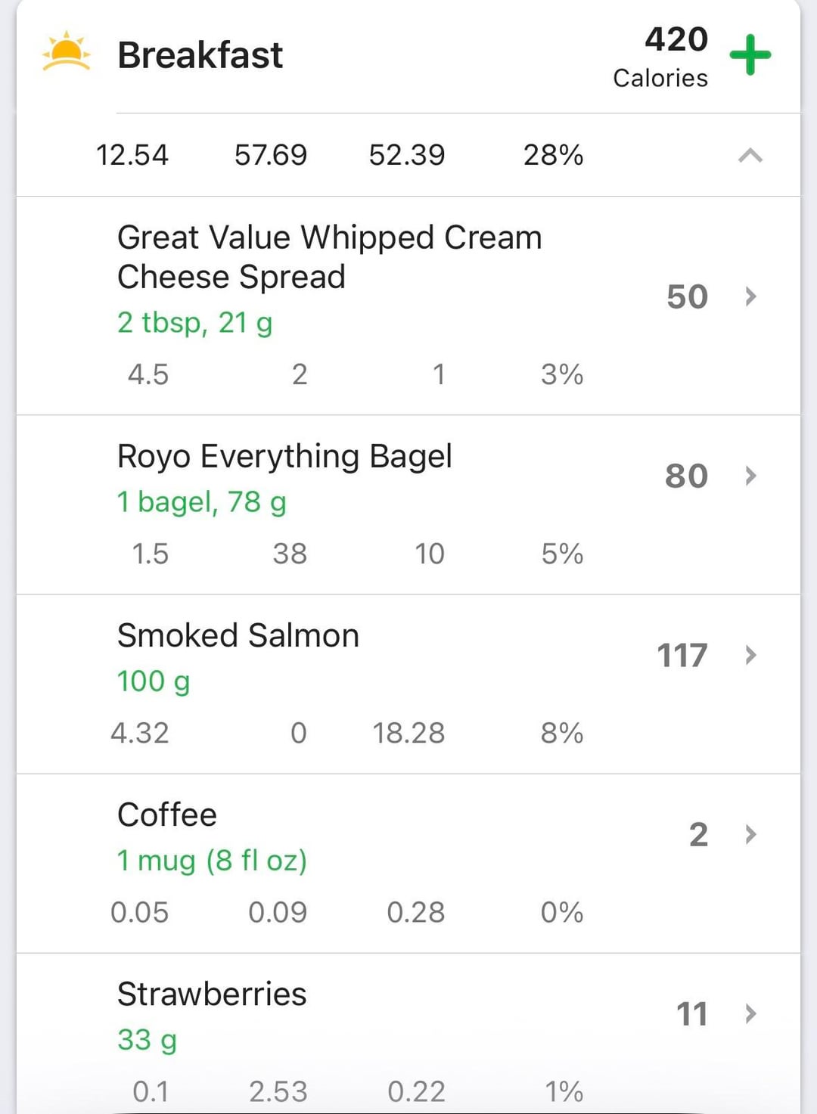This screenshot has height=1114, width=817.
Task: Select the Smoked Salmon food name
Action: (x=238, y=636)
